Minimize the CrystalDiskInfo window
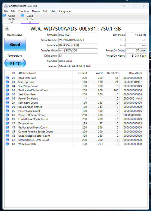This screenshot has height=211, width=151. (124, 6)
